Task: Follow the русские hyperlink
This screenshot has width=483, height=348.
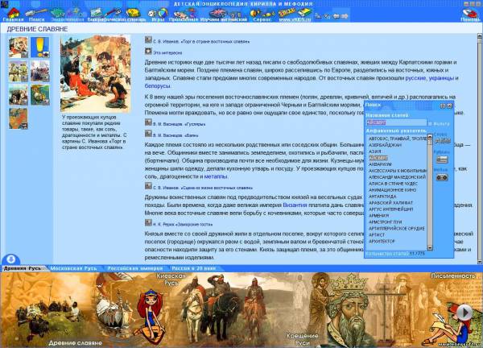Action: pos(415,78)
